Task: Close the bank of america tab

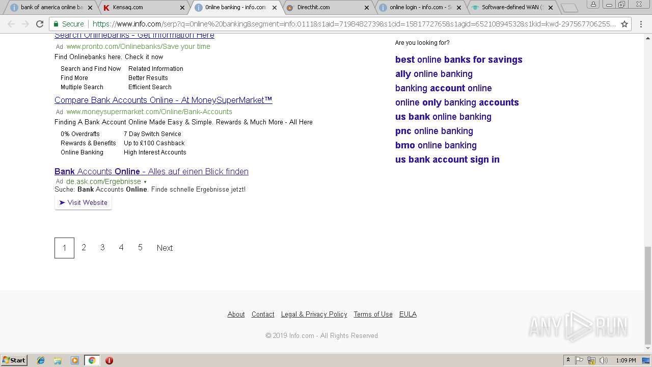Action: 90,8
